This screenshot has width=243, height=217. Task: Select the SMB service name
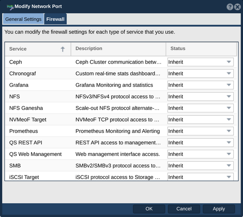click(x=15, y=166)
